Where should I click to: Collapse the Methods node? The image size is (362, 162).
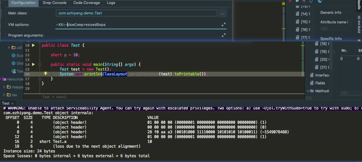tap(308, 91)
